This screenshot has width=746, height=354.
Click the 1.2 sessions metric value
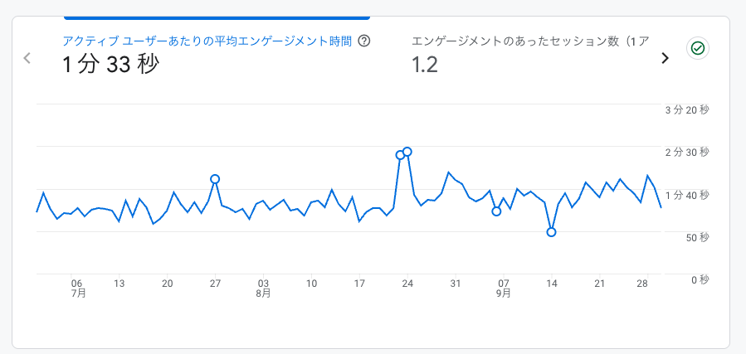424,65
